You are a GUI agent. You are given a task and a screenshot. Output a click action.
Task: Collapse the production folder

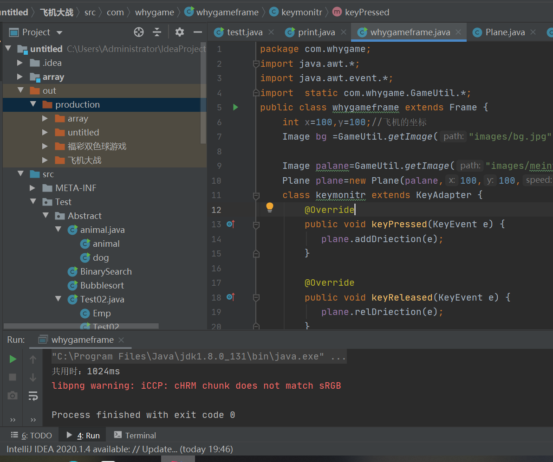pos(33,104)
